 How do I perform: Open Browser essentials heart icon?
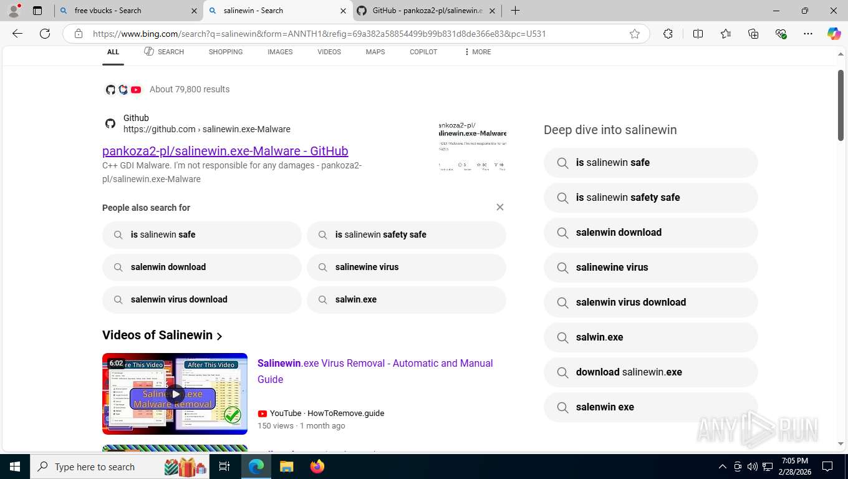pyautogui.click(x=781, y=34)
